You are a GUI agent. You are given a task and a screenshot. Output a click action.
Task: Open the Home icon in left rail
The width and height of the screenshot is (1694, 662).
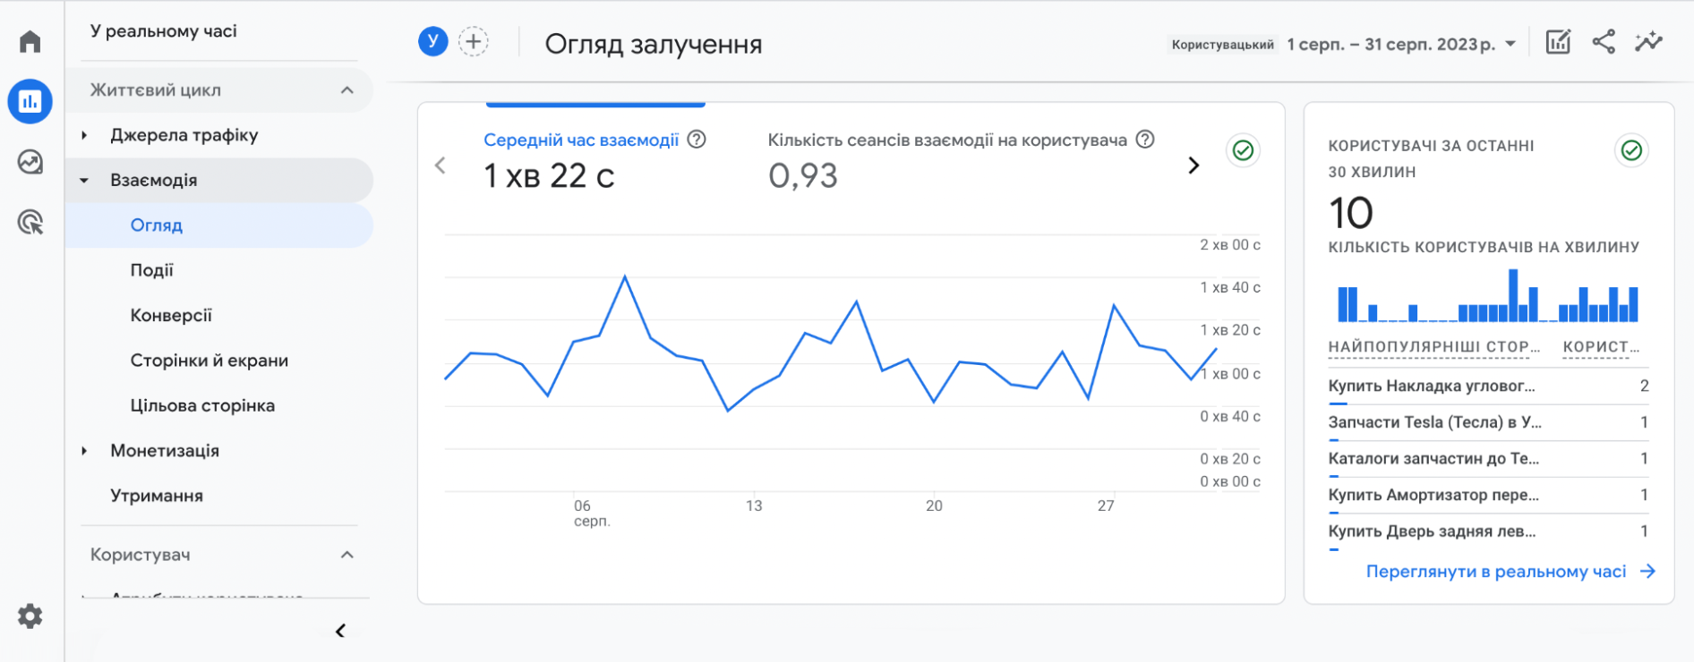30,41
